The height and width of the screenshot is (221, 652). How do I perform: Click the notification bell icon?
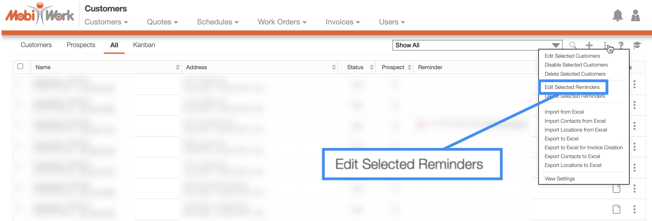point(617,16)
